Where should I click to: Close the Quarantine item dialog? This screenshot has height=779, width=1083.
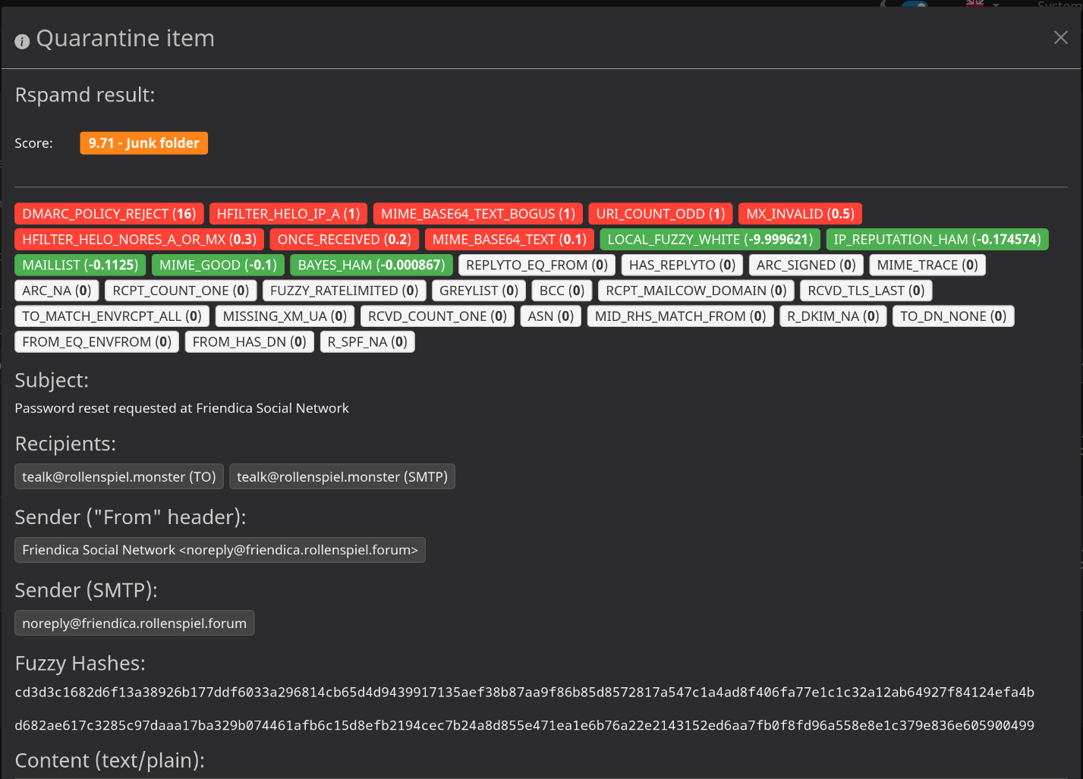click(x=1060, y=38)
